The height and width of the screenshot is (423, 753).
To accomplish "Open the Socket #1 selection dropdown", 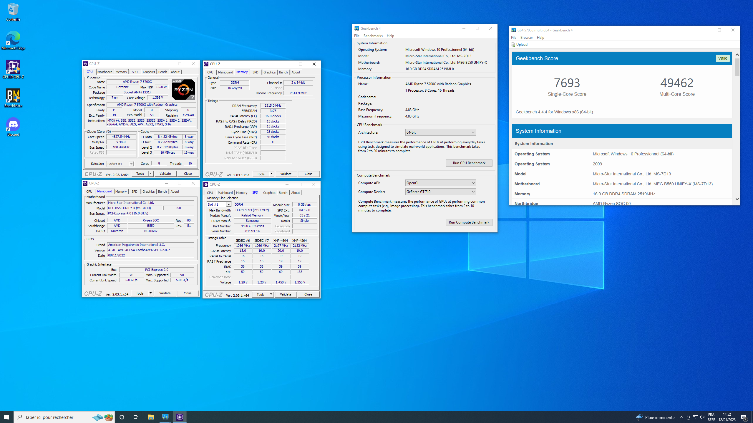I will pyautogui.click(x=120, y=164).
